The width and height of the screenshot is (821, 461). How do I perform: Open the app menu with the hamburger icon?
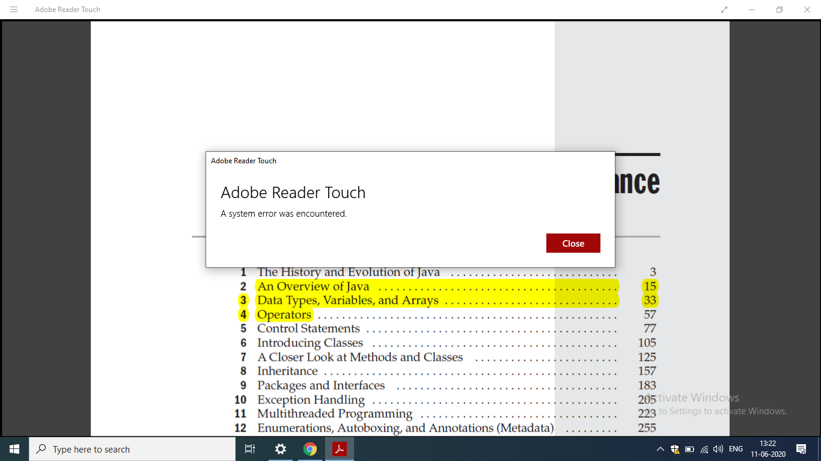(13, 9)
